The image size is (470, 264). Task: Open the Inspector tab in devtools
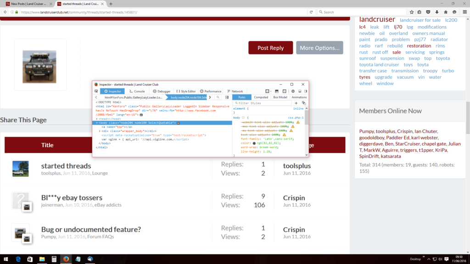coord(113,91)
